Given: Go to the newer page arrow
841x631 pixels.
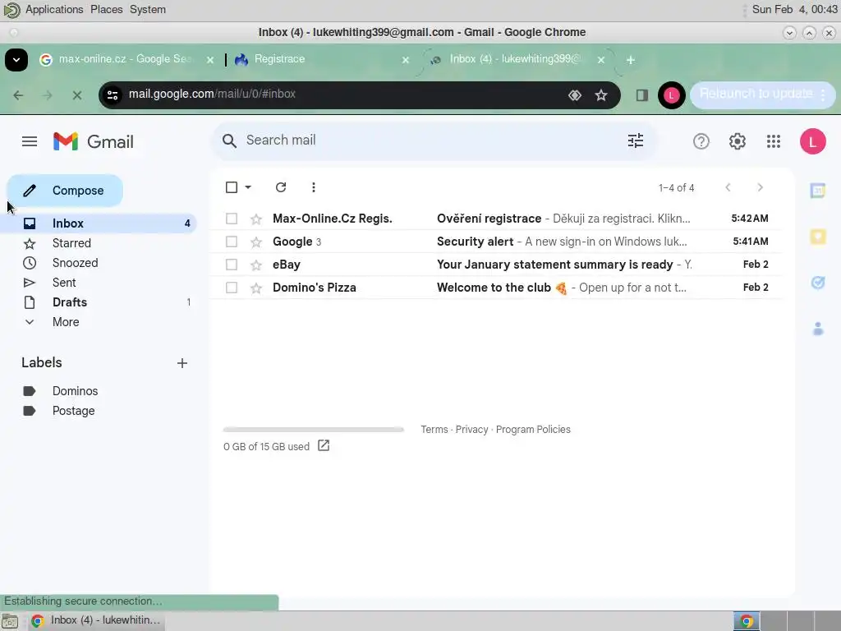Looking at the screenshot, I should click(728, 187).
